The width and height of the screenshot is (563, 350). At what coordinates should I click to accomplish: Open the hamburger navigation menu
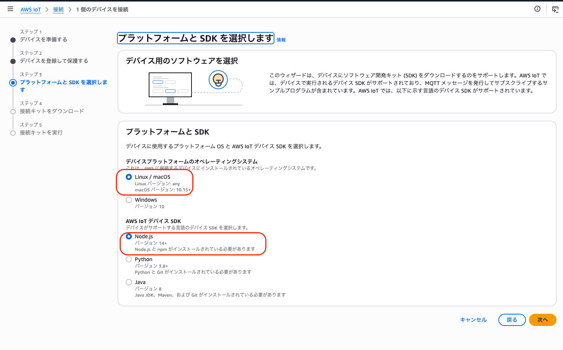pos(10,9)
